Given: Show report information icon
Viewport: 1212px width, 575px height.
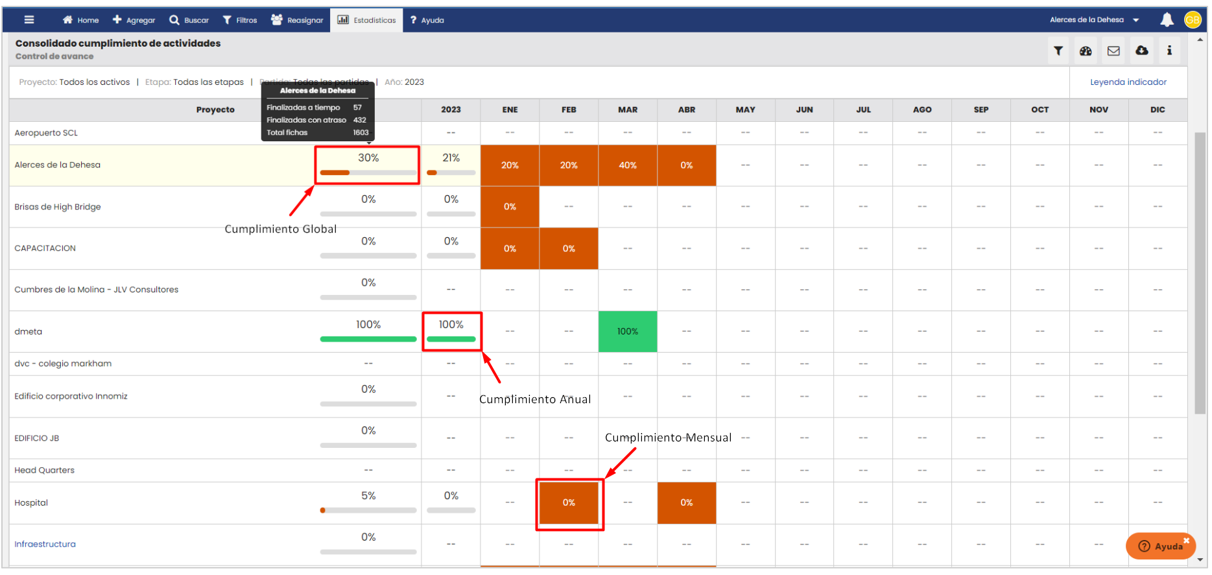Looking at the screenshot, I should (1169, 51).
